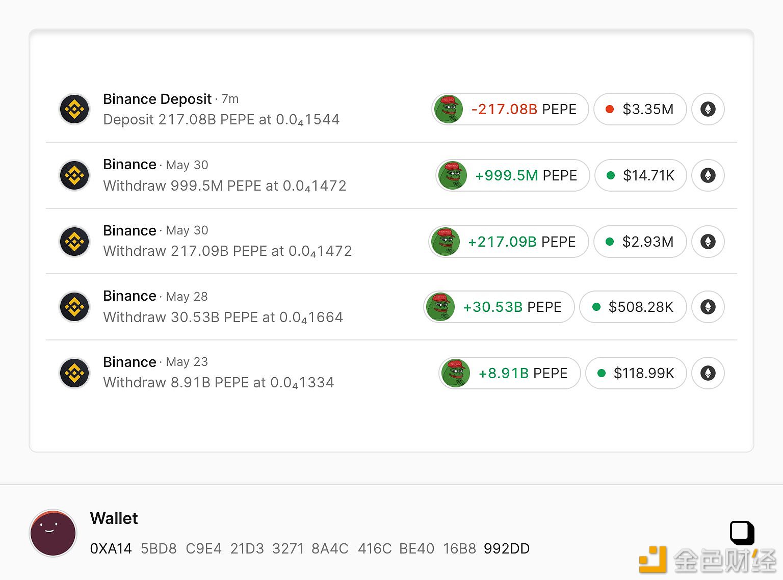Image resolution: width=783 pixels, height=580 pixels.
Task: Open the +217.09B PEPE amount pill
Action: (x=508, y=242)
